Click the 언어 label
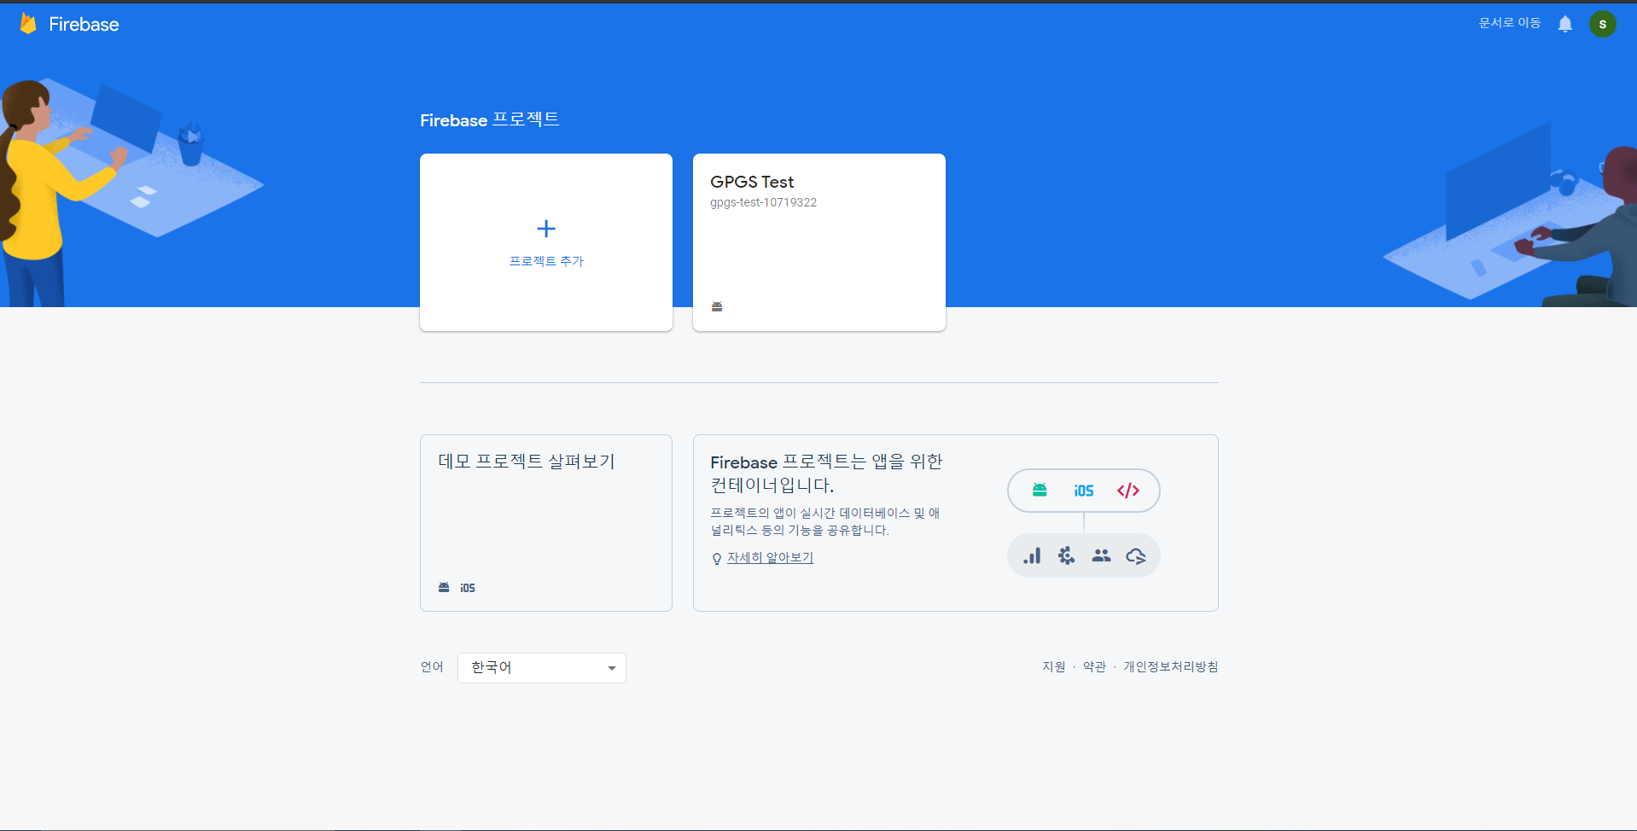This screenshot has width=1637, height=831. click(x=432, y=667)
